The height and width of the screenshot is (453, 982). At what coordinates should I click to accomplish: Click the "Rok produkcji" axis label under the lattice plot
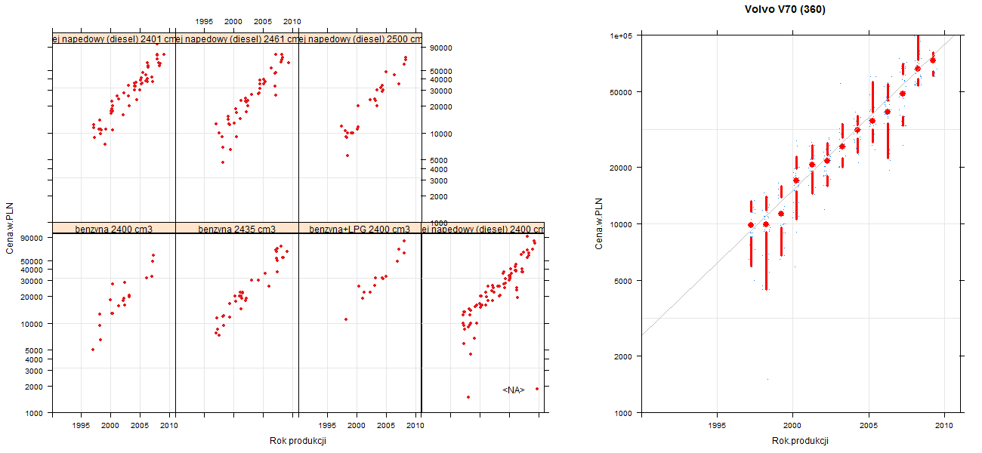(298, 441)
